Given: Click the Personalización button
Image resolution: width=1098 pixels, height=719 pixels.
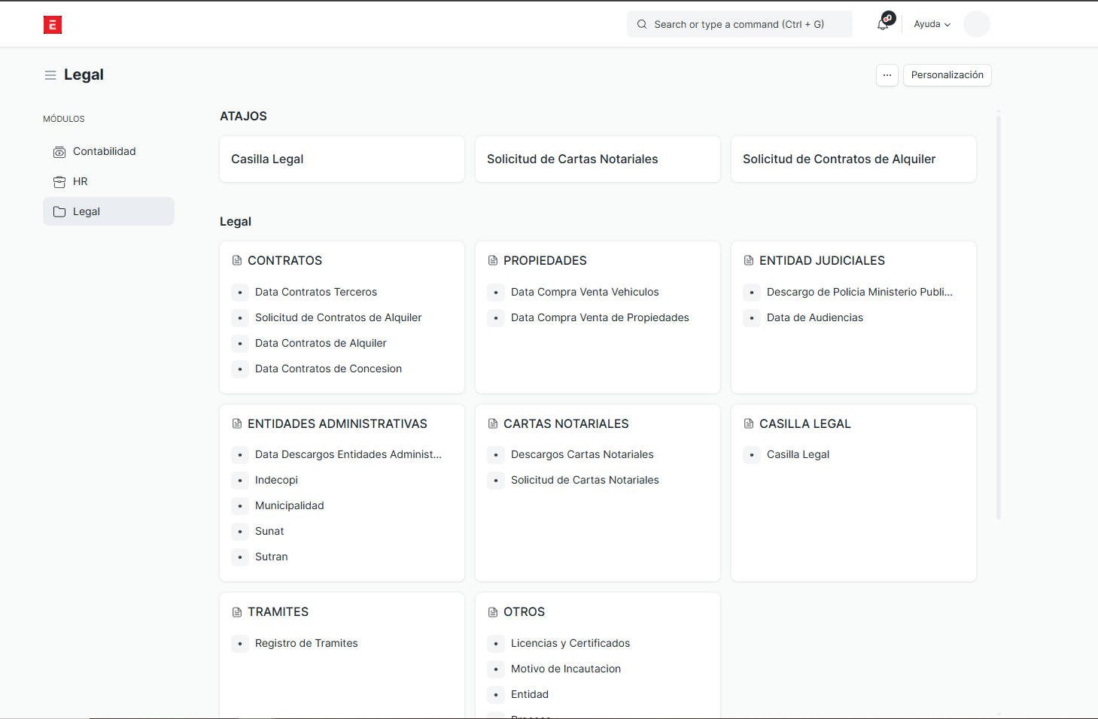Looking at the screenshot, I should [947, 75].
